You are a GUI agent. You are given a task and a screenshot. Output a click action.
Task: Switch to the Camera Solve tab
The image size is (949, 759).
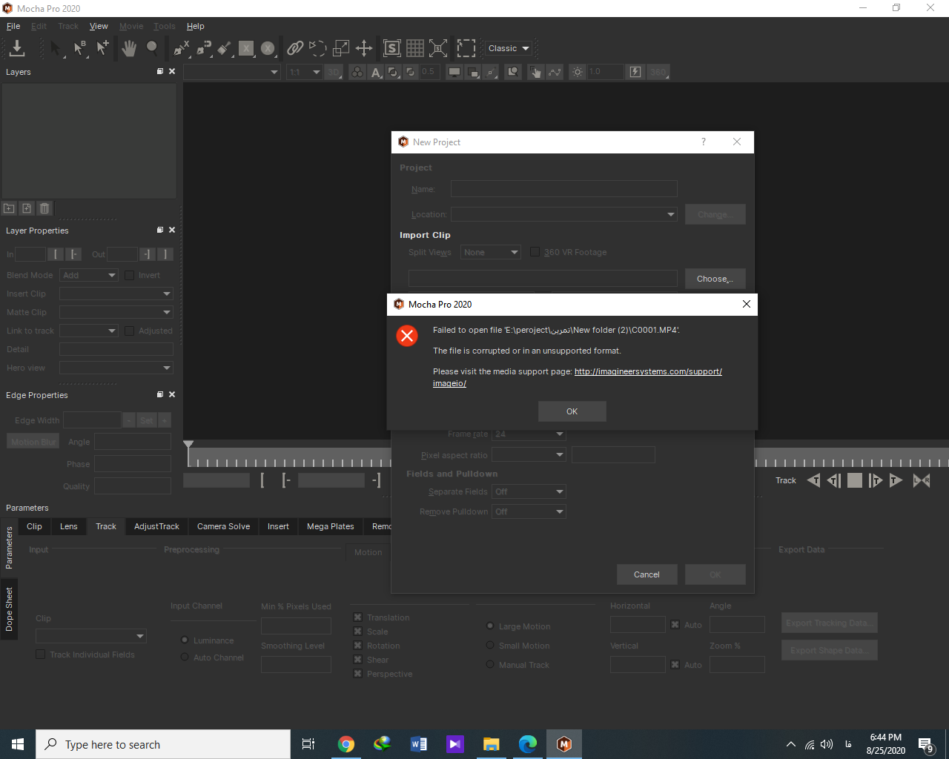point(223,526)
